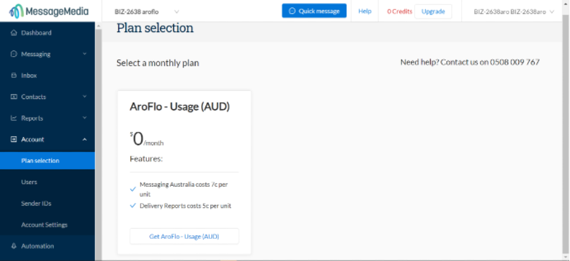The image size is (570, 261).
Task: Click the Quick message button
Action: [x=314, y=11]
